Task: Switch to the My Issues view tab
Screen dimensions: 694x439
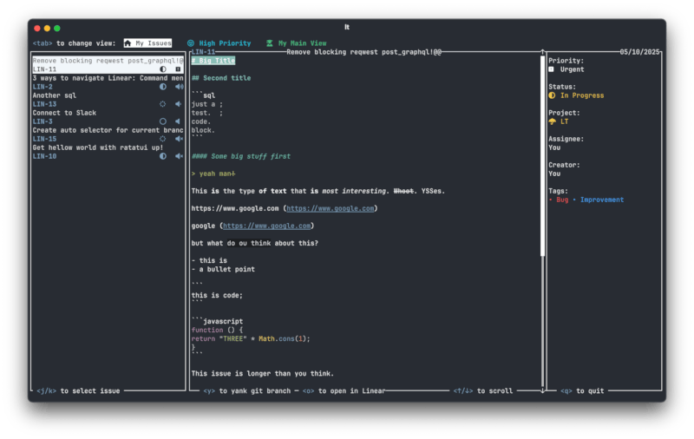Action: (x=147, y=43)
